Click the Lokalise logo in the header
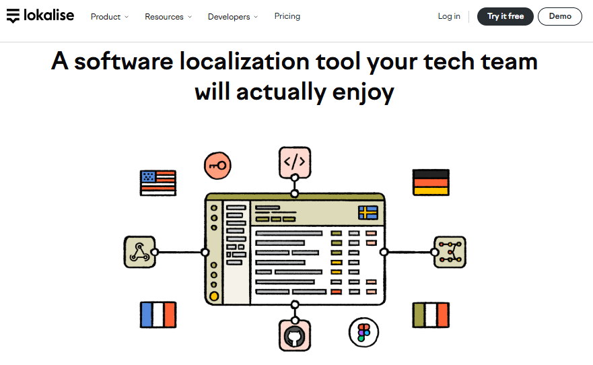This screenshot has width=593, height=365. 40,16
